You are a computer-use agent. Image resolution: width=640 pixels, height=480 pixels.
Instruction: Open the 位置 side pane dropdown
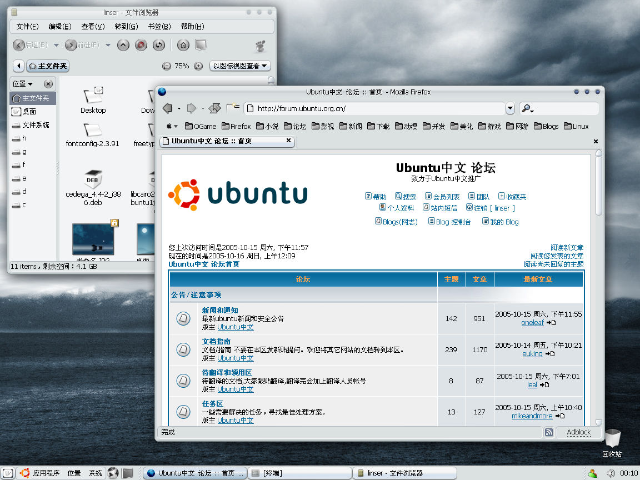[22, 84]
